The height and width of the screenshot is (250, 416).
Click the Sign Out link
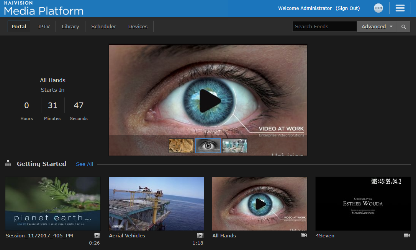pos(347,8)
